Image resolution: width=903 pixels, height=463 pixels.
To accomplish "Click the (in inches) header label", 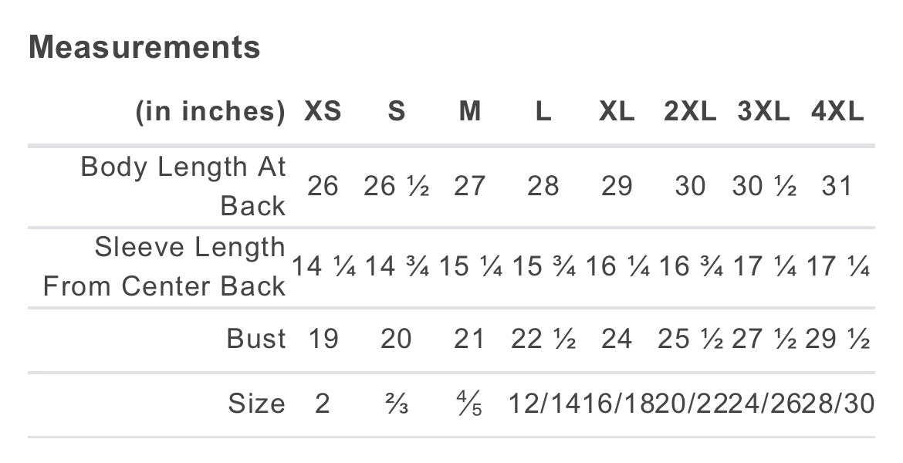I will click(x=210, y=111).
